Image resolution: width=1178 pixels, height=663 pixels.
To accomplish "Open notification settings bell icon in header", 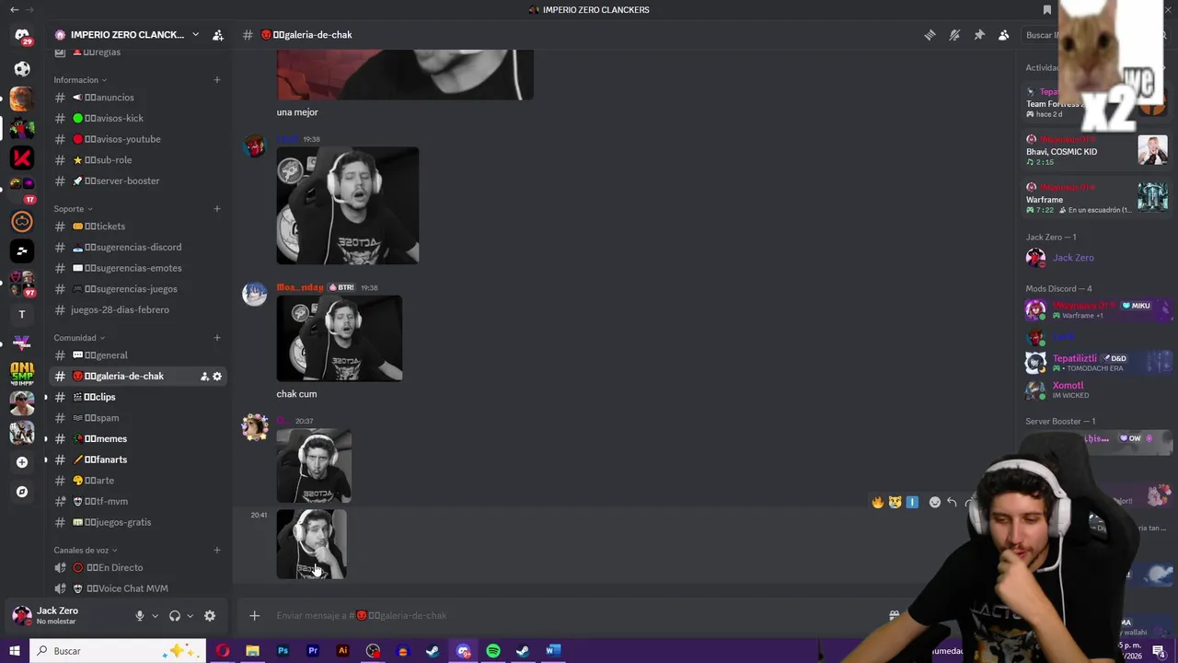I will pyautogui.click(x=954, y=35).
